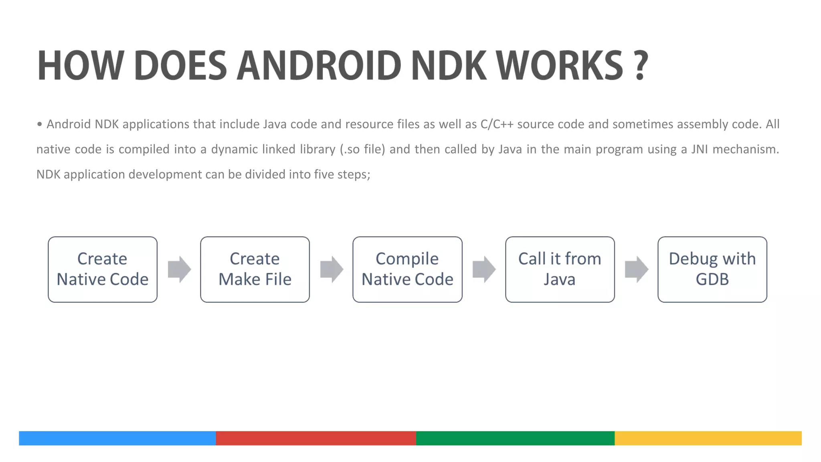
Task: Click the line starting 'native code is compiled'
Action: (408, 149)
